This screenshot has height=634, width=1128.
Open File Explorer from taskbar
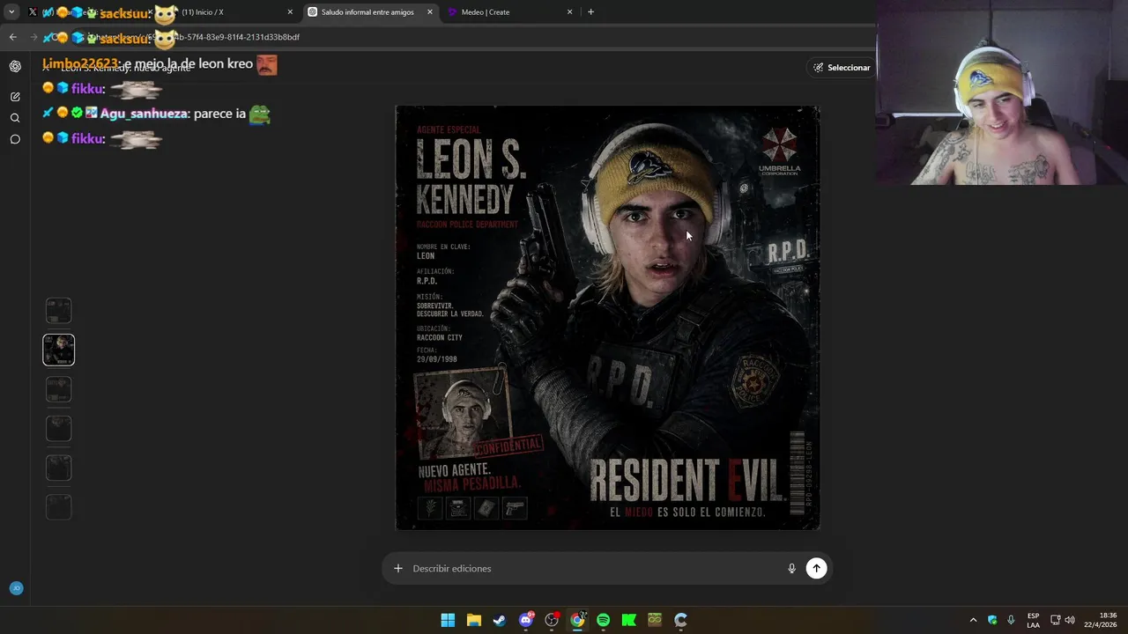473,620
